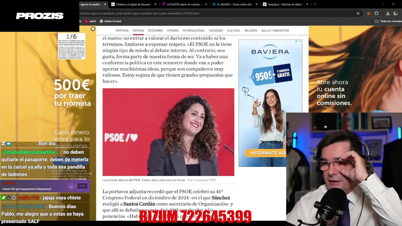Click the Baviera logo in the ad

[270, 52]
